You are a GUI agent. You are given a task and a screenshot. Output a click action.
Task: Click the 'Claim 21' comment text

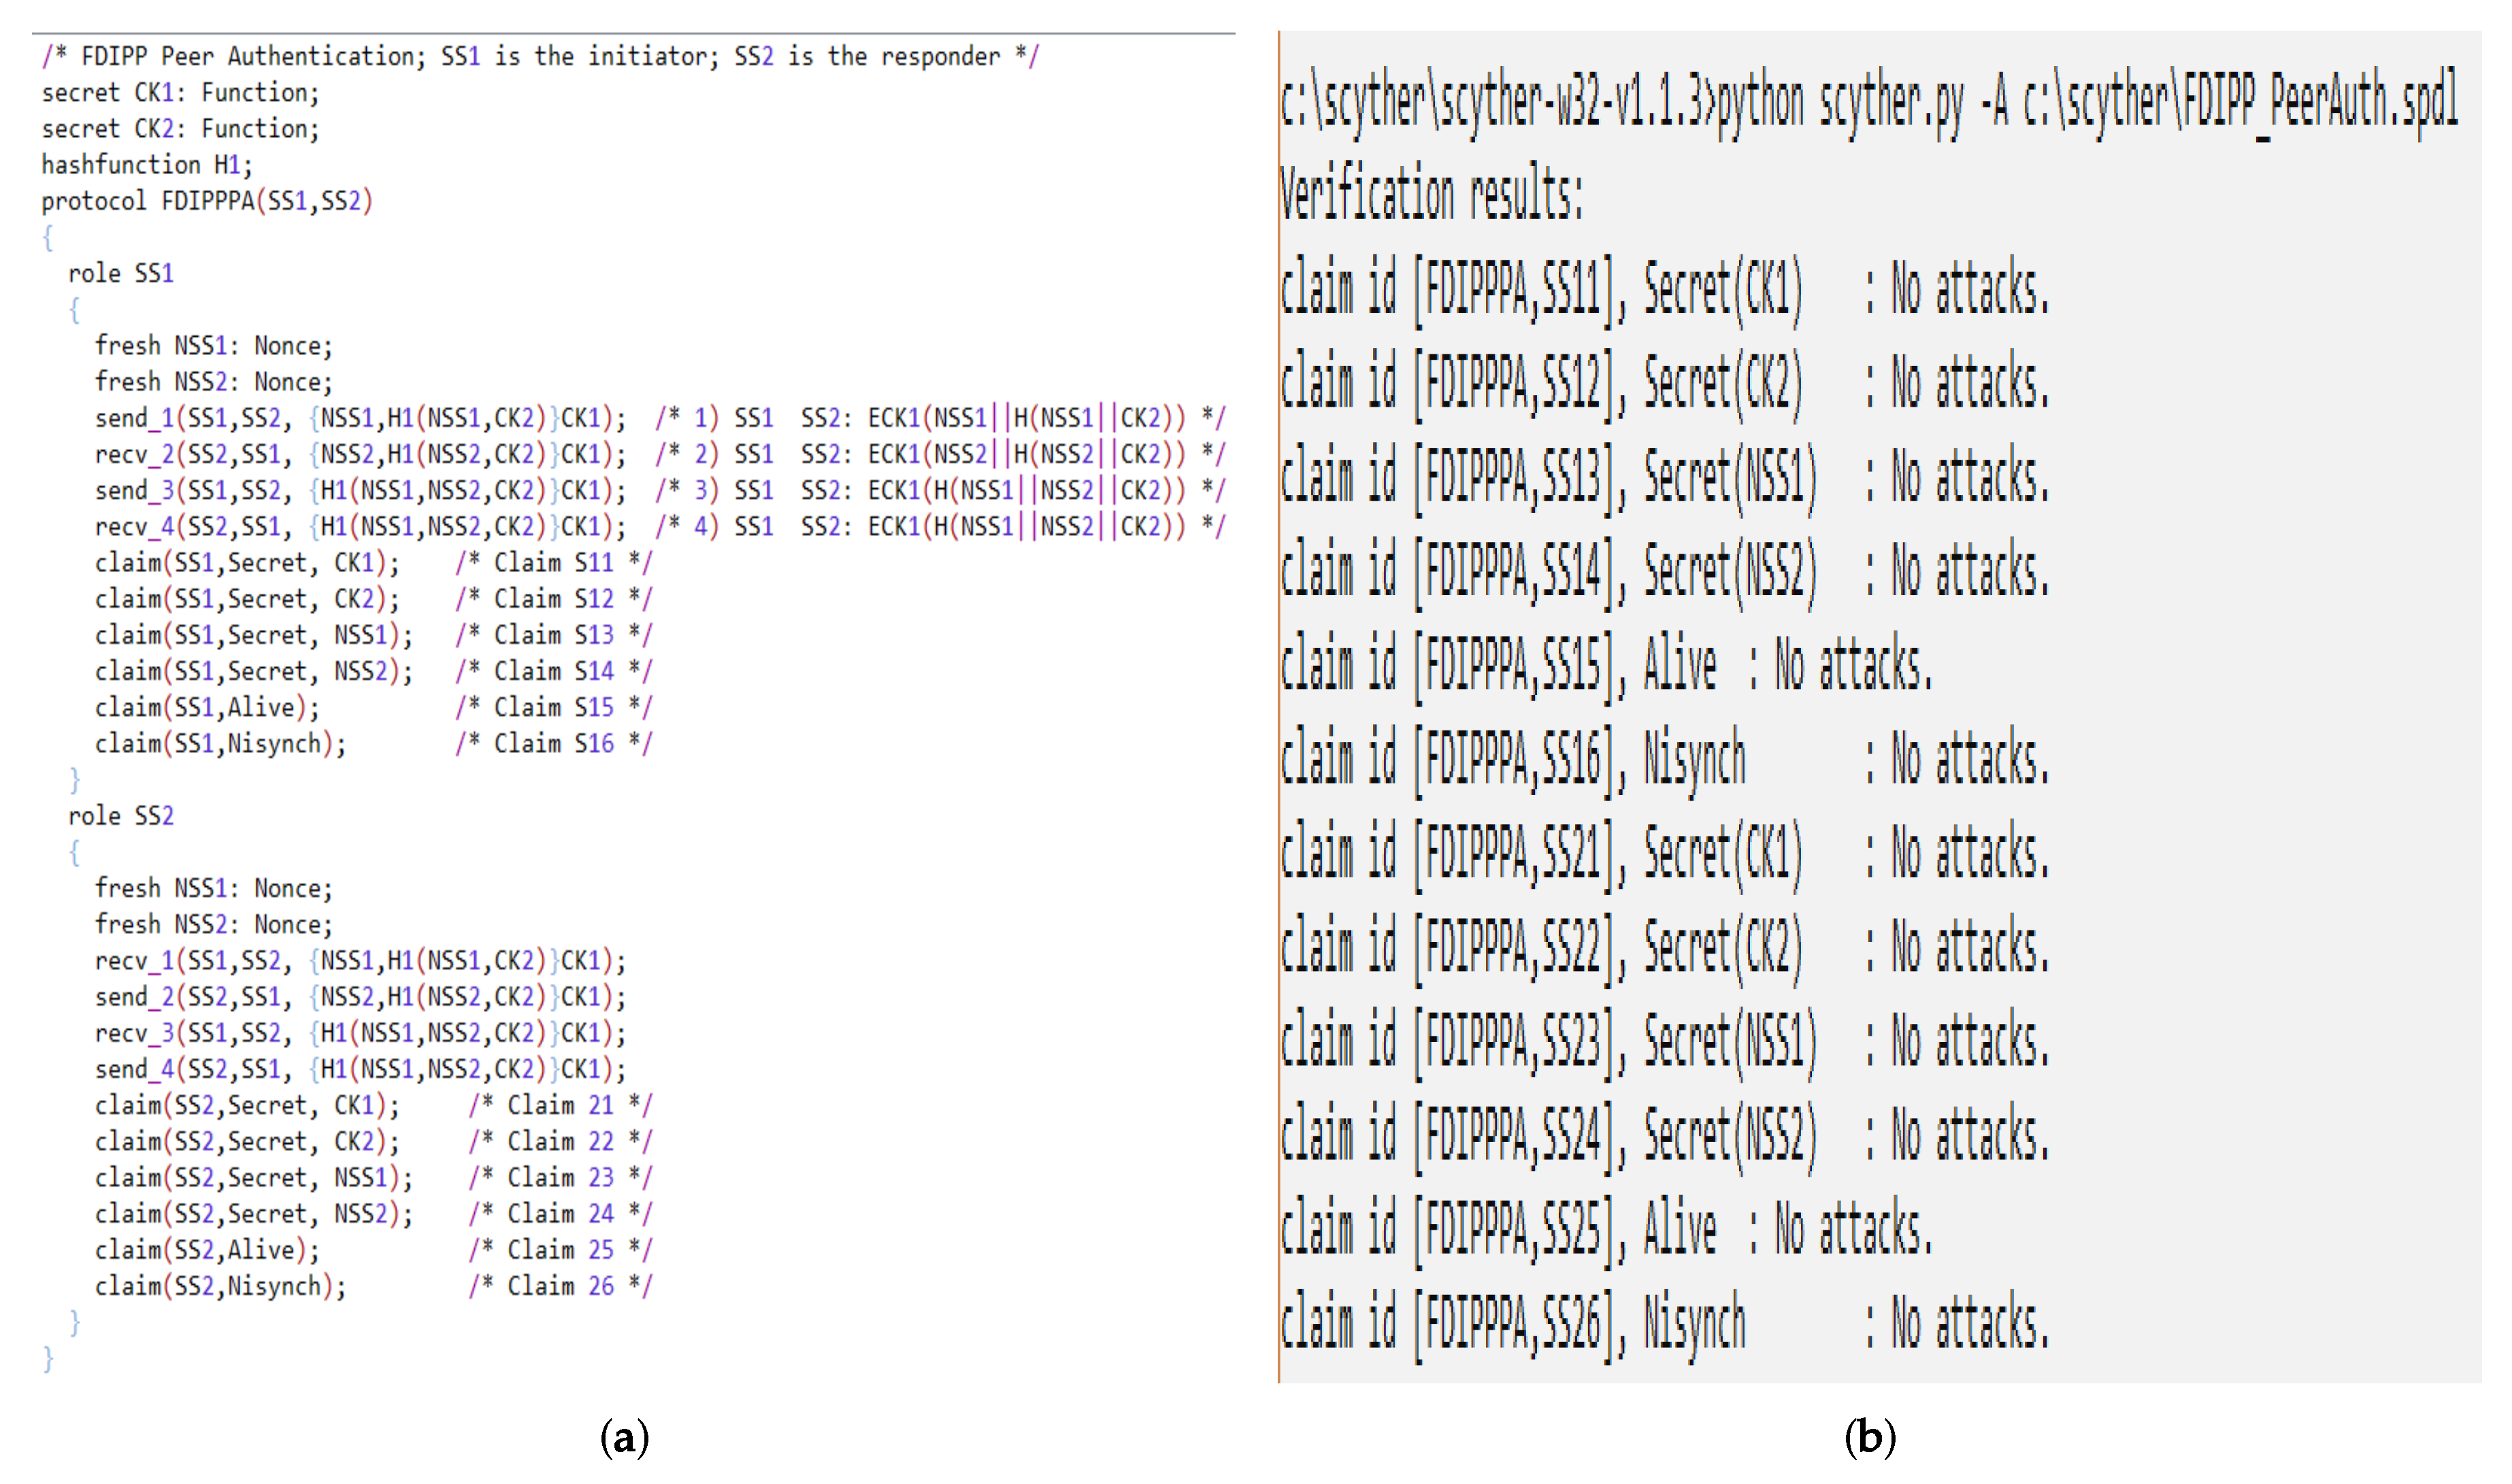pos(560,1105)
